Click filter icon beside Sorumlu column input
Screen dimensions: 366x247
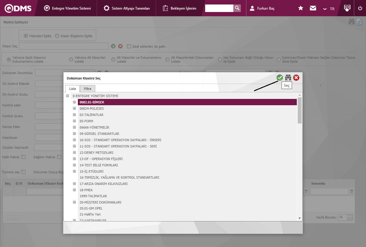click(x=352, y=191)
